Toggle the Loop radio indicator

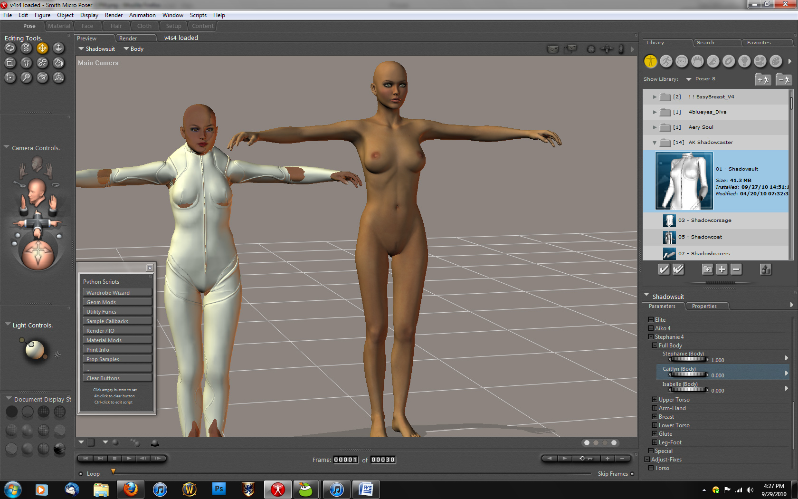pos(81,474)
